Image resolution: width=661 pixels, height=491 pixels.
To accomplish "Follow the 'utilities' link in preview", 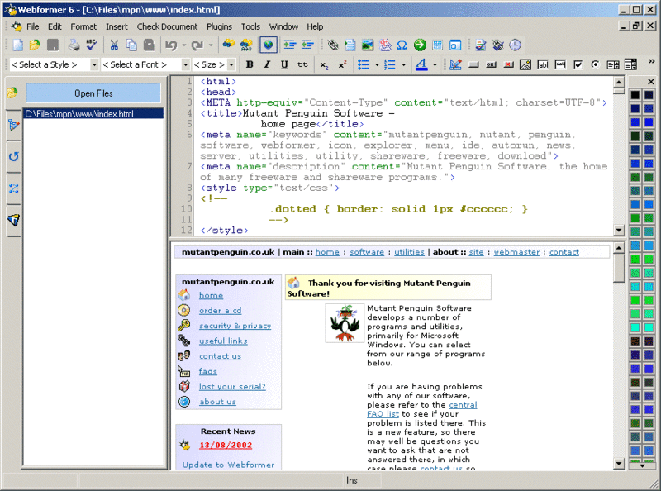I will (409, 252).
